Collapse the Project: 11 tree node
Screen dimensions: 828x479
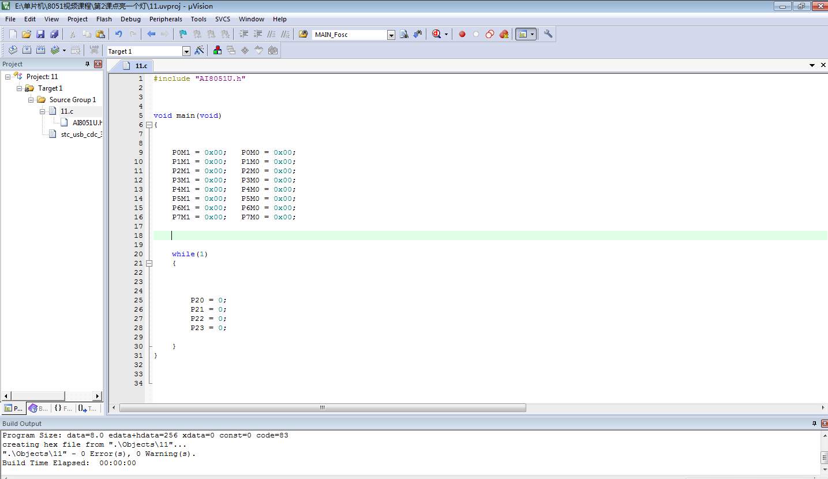[8, 76]
